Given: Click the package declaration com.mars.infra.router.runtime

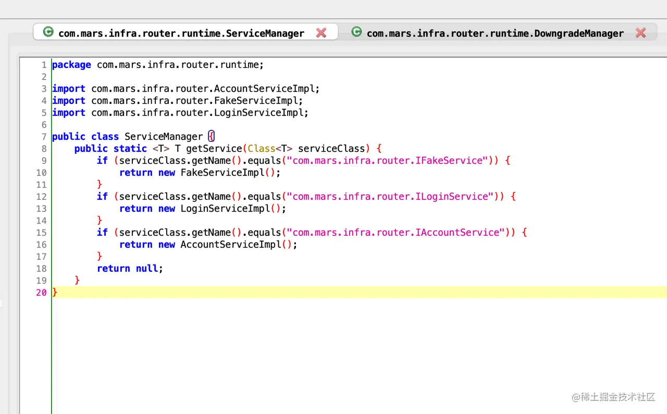Looking at the screenshot, I should click(x=180, y=65).
